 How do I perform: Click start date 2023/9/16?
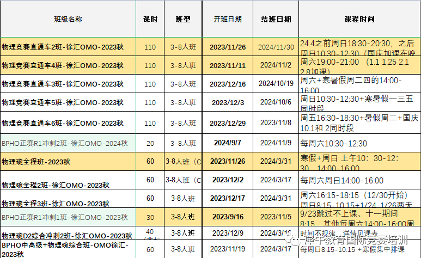click(228, 217)
